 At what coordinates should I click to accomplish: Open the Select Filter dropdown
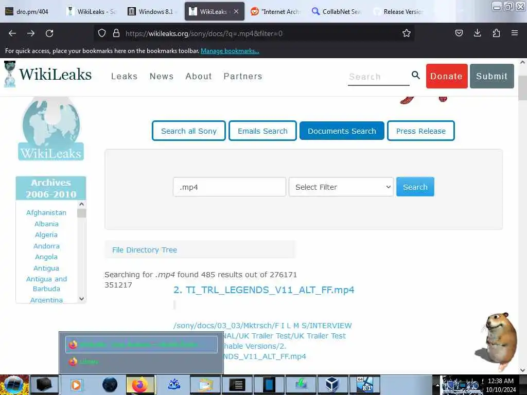tap(341, 187)
